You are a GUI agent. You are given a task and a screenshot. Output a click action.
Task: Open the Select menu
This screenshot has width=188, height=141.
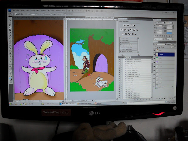point(33,11)
